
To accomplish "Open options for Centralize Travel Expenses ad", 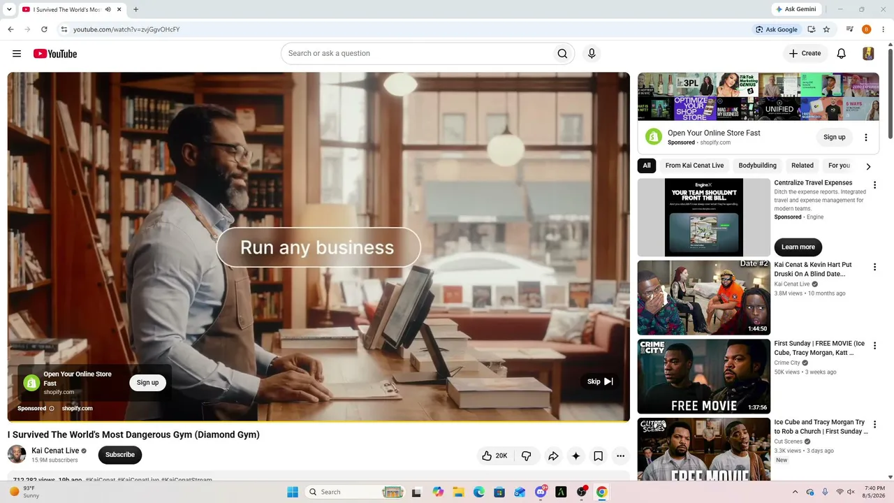I will point(874,185).
